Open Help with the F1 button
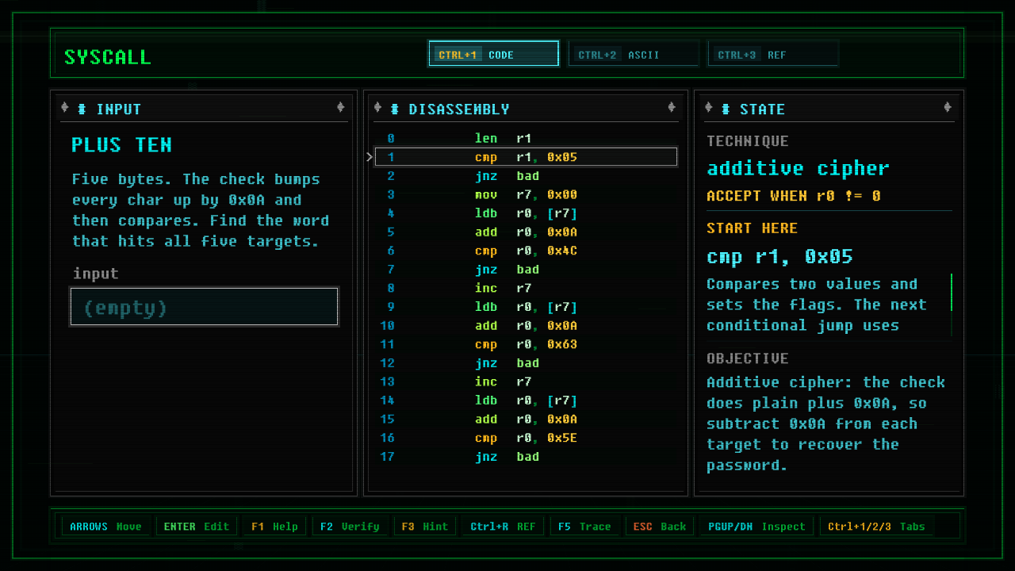 click(274, 526)
